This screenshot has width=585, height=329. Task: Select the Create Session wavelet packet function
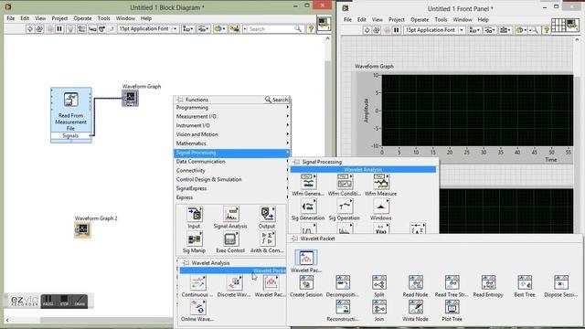pyautogui.click(x=306, y=282)
